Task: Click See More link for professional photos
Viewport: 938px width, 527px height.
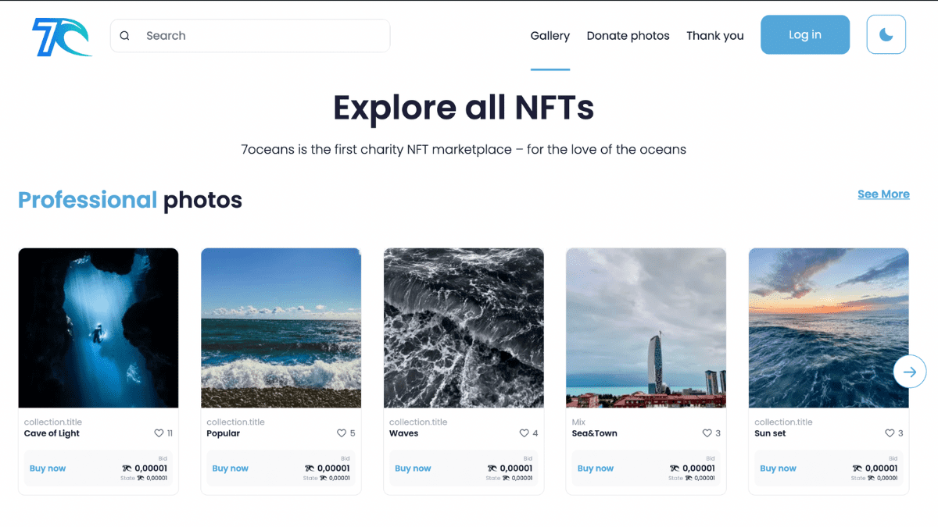Action: point(883,194)
